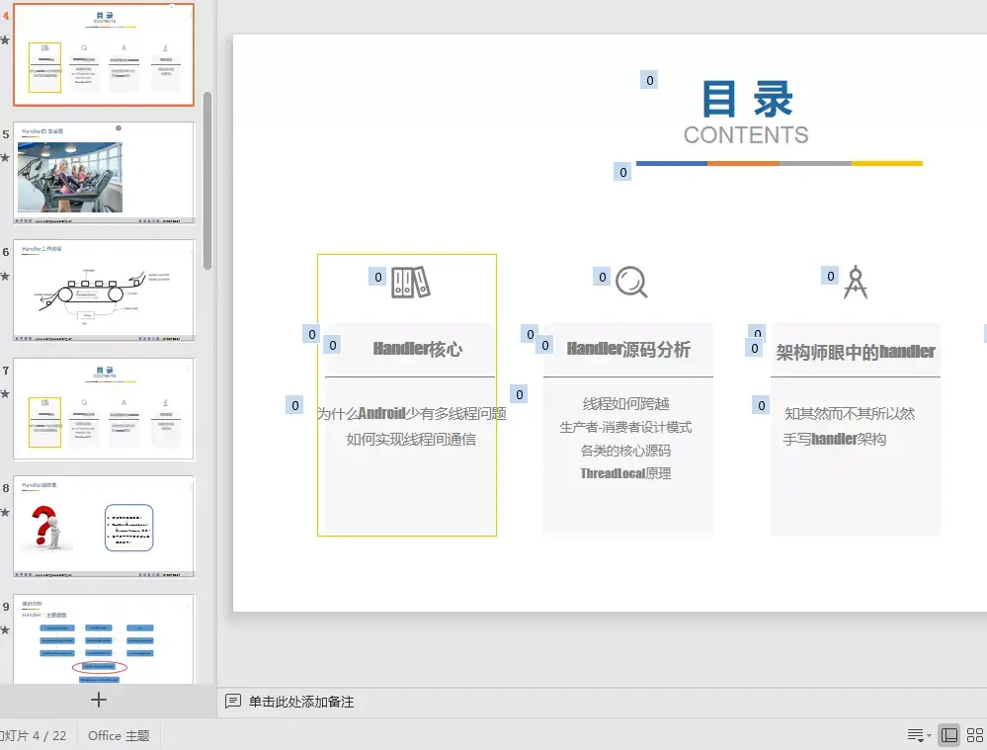
Task: Select the 目录 title text
Action: 747,100
